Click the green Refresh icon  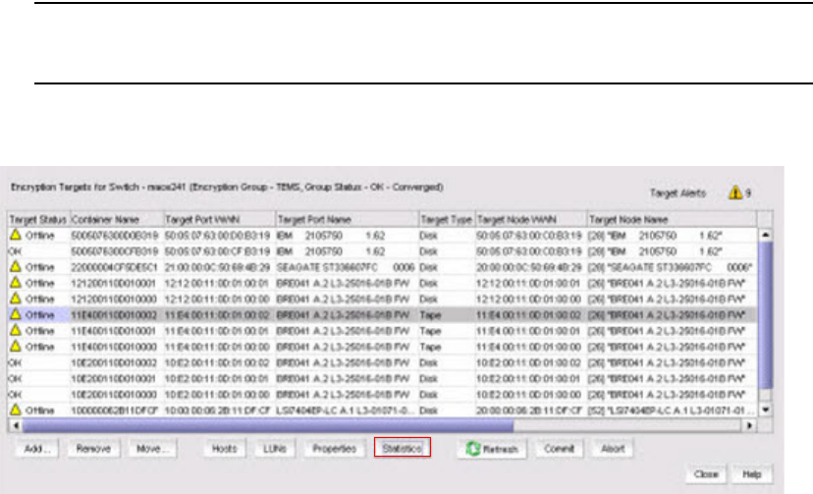point(471,449)
